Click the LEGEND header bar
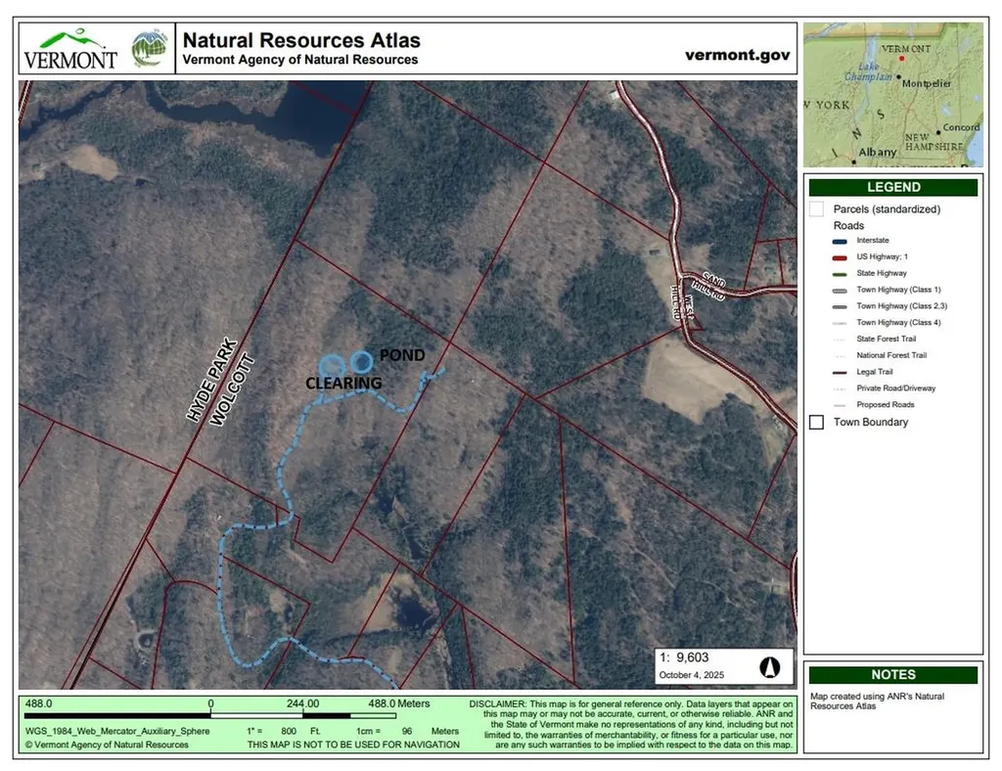Screen dimensions: 1002x771 coord(892,187)
